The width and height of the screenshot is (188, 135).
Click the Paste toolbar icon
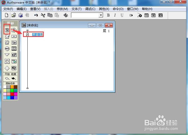coord(57,15)
